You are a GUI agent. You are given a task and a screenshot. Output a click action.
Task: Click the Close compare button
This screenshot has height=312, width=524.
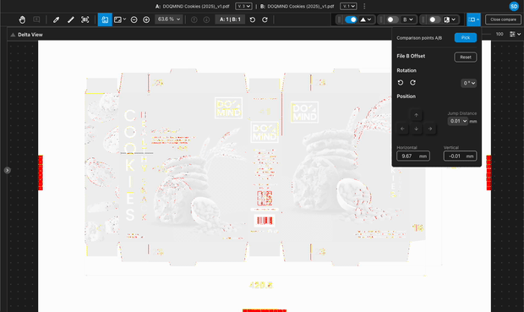(503, 19)
